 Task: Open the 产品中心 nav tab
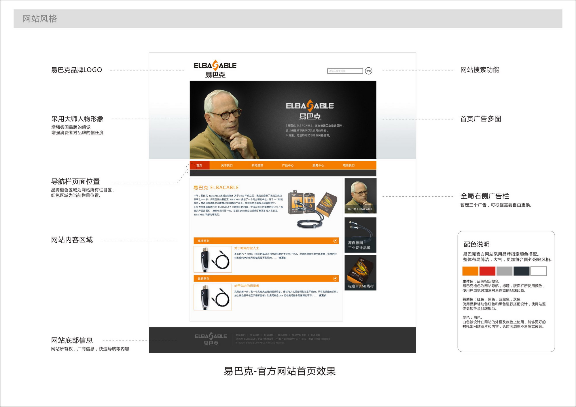point(288,165)
